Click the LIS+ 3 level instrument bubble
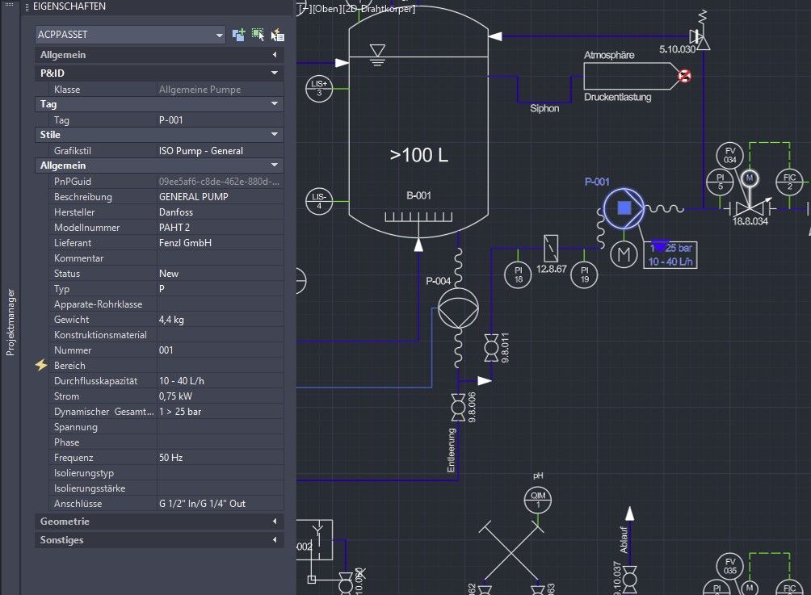 (x=319, y=89)
